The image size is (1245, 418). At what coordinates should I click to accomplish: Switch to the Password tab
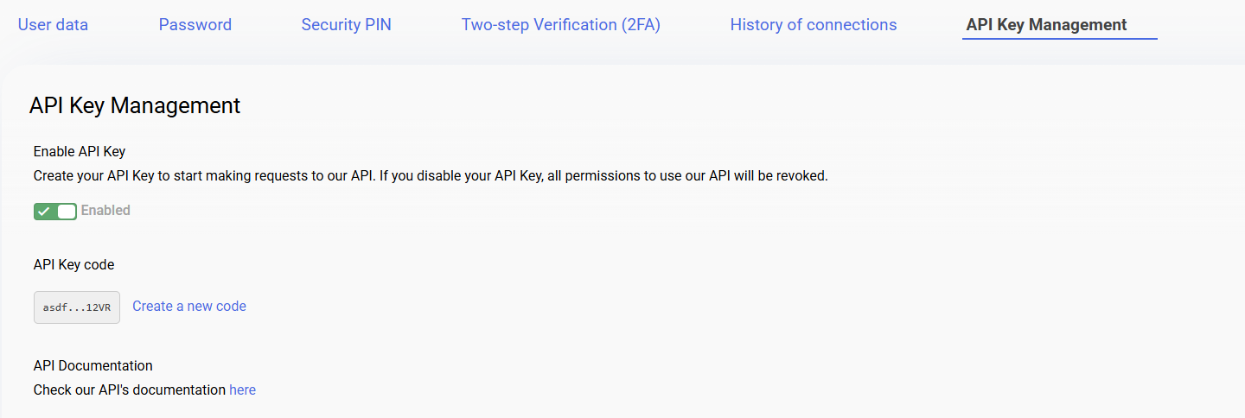[195, 25]
